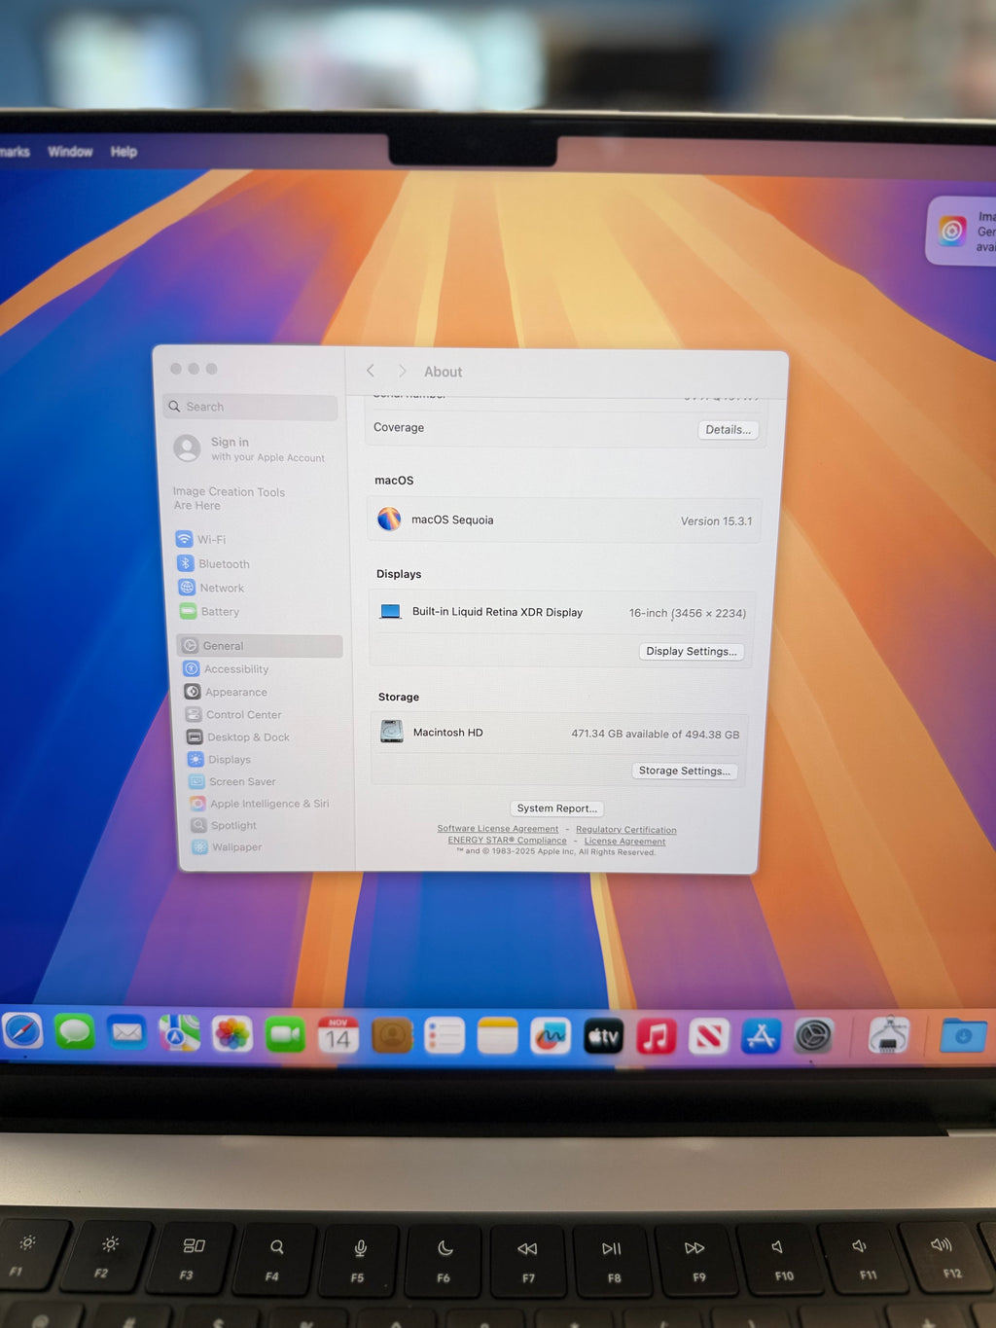Image resolution: width=996 pixels, height=1328 pixels.
Task: Open Displays settings from the sidebar
Action: point(228,760)
